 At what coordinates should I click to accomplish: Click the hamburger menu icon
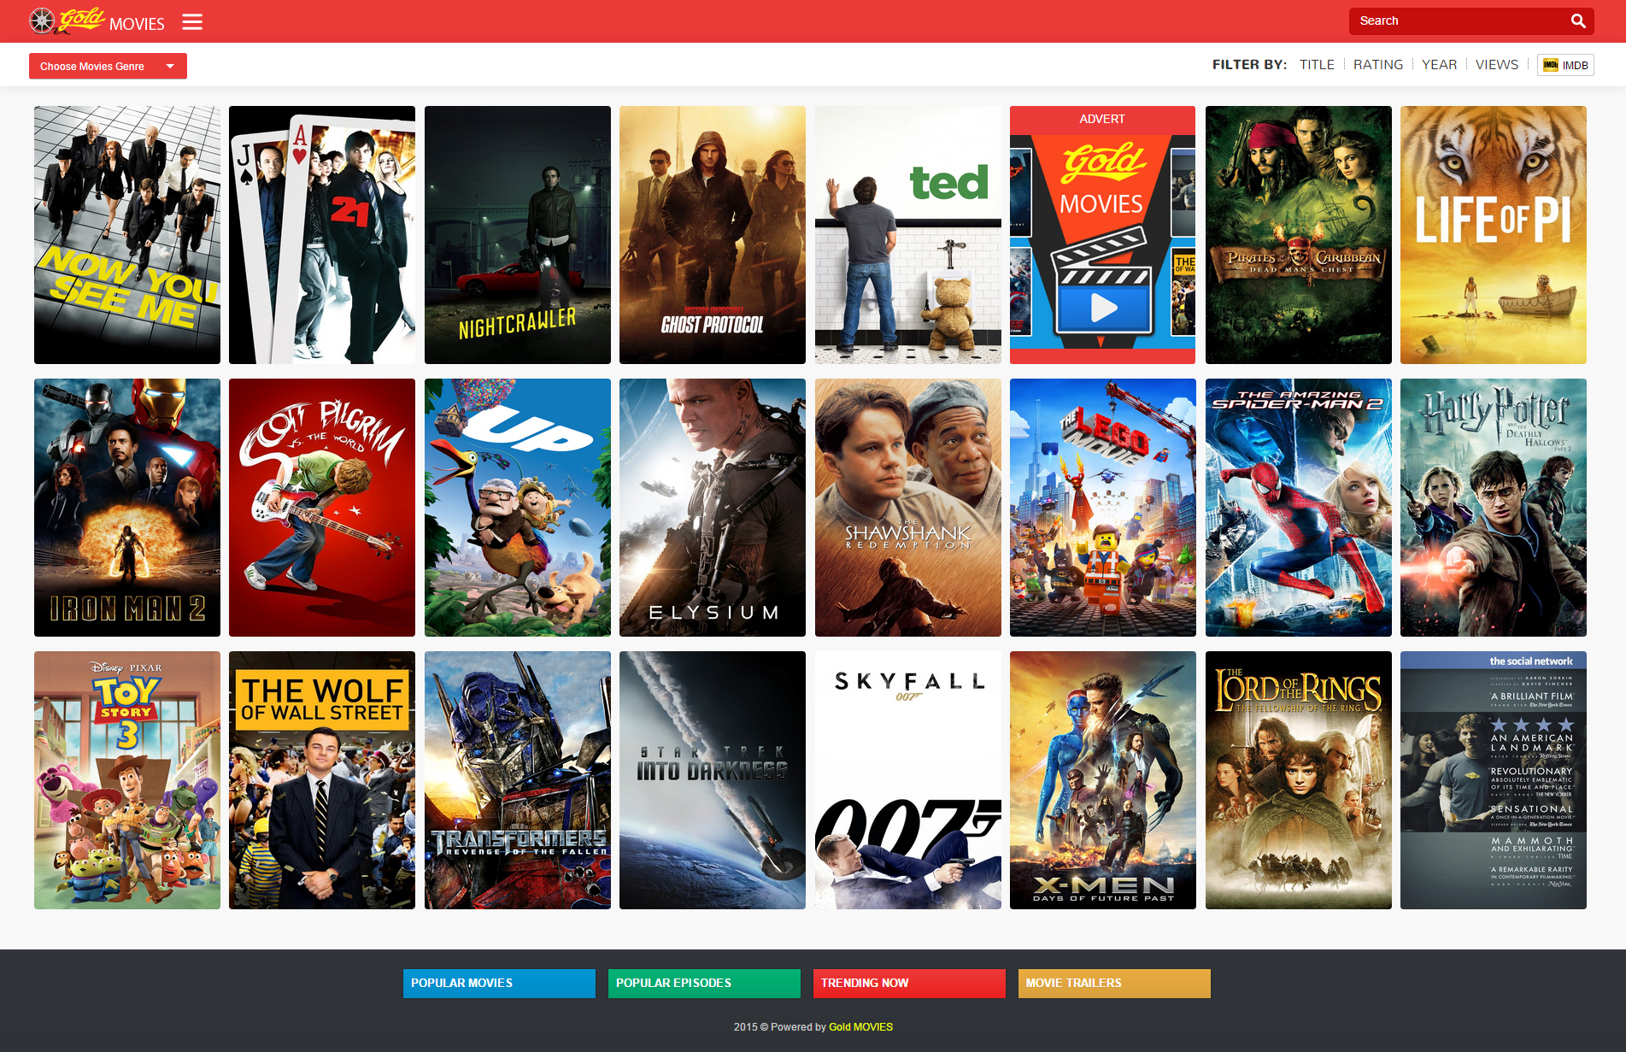192,21
